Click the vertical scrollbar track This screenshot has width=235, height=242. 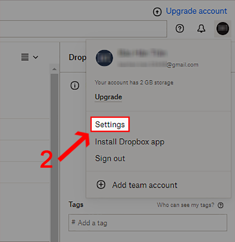pyautogui.click(x=54, y=157)
